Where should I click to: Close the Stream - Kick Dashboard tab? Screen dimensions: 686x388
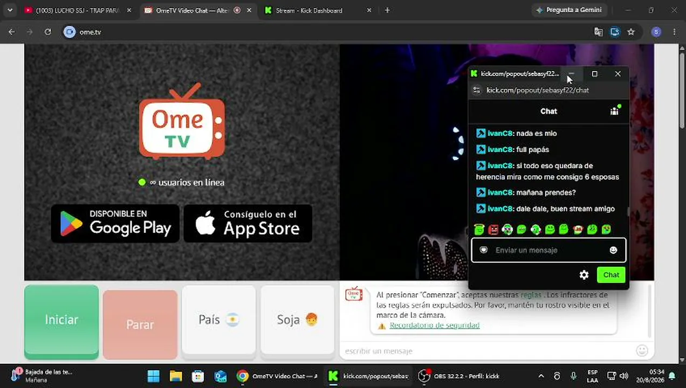369,10
